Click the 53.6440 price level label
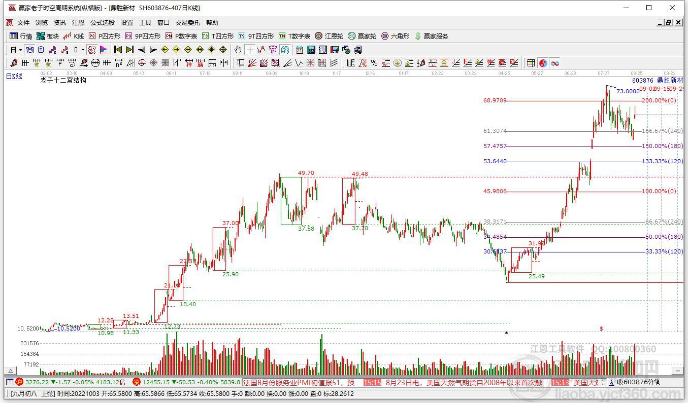Screen dimensions: 688x403 click(495, 161)
